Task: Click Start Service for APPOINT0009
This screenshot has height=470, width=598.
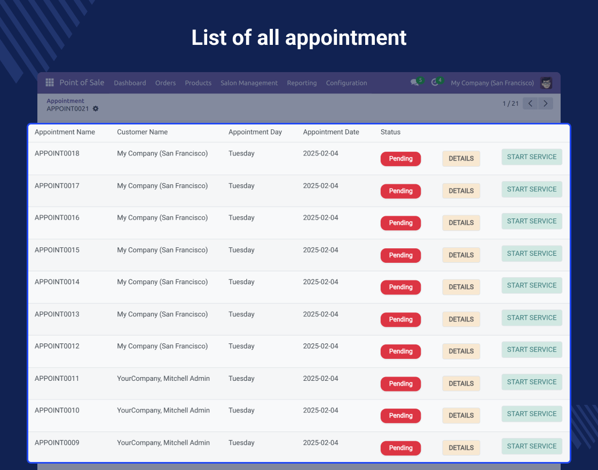Action: coord(532,446)
